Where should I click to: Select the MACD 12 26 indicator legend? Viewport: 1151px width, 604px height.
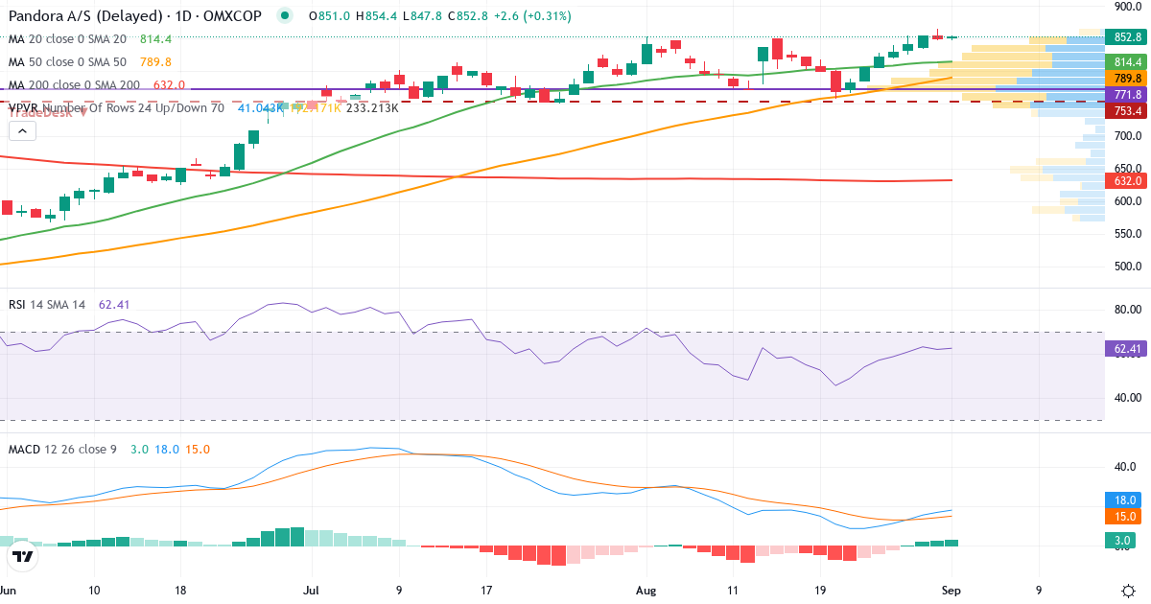pyautogui.click(x=108, y=449)
